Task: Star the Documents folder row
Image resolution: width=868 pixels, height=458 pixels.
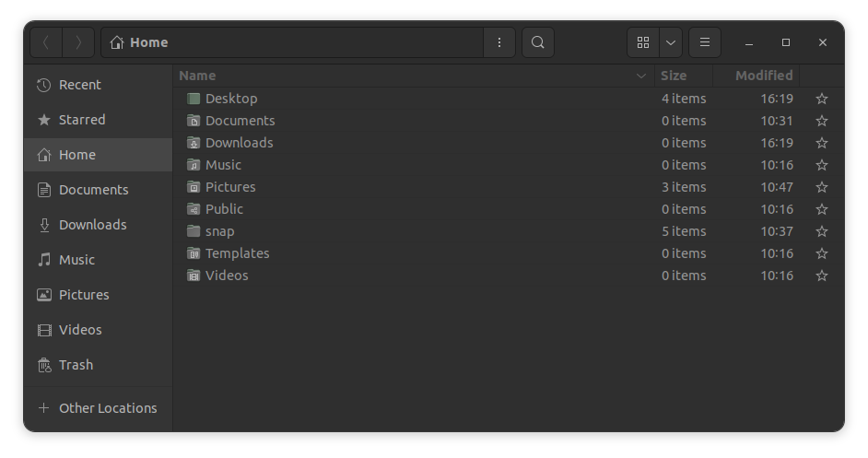Action: [x=822, y=121]
